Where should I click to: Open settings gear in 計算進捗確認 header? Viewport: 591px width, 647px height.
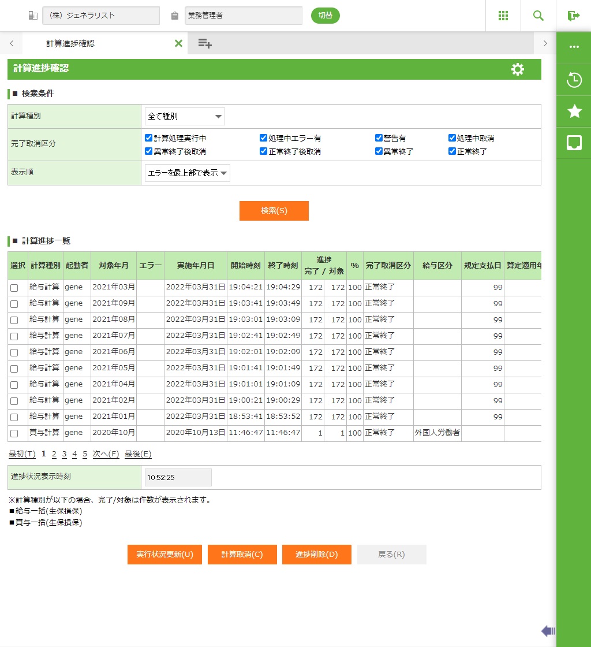[518, 69]
